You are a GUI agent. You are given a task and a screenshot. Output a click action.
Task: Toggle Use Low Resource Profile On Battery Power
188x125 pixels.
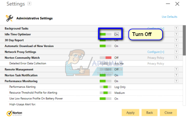click(106, 99)
